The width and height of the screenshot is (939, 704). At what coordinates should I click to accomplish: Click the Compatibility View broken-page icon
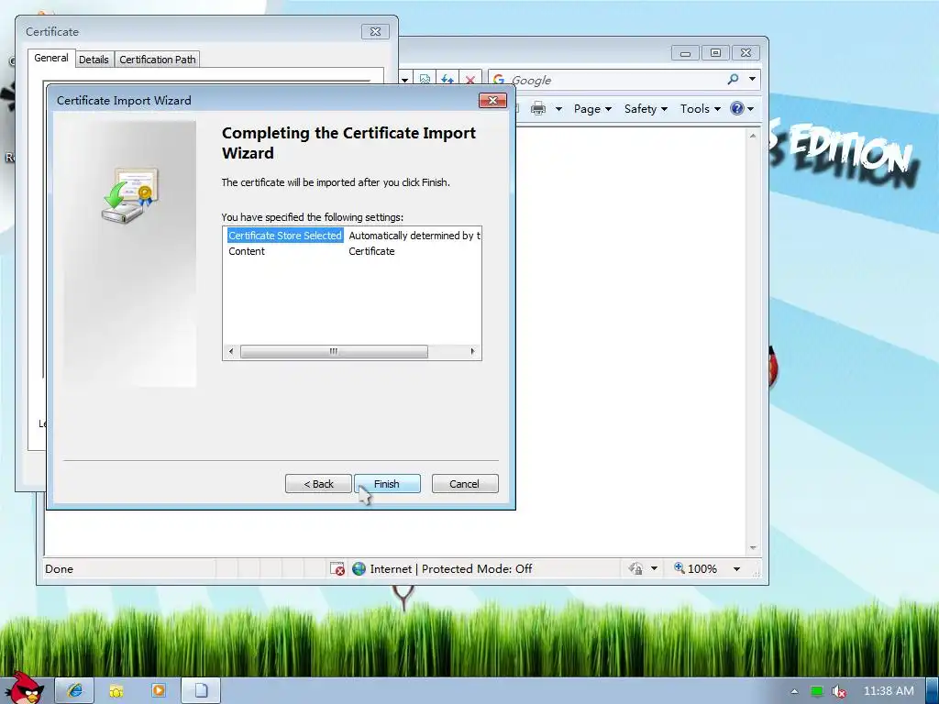click(x=425, y=80)
